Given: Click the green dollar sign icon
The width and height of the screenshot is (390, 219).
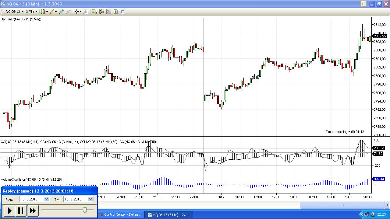Looking at the screenshot, I should pyautogui.click(x=116, y=12).
